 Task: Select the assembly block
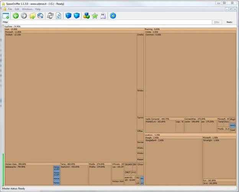point(130,177)
